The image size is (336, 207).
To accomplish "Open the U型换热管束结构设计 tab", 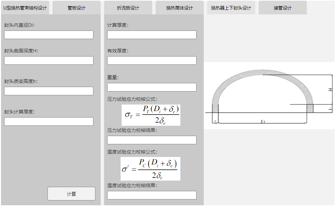I will pyautogui.click(x=25, y=8).
